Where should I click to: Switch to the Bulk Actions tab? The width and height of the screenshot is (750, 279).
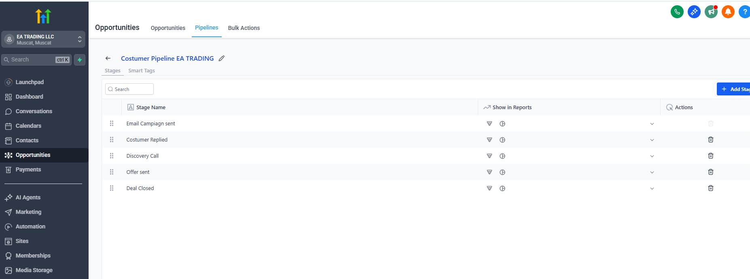click(x=244, y=28)
